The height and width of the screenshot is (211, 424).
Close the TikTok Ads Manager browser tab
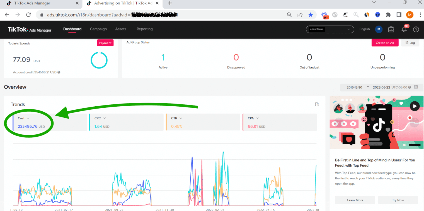(x=77, y=3)
